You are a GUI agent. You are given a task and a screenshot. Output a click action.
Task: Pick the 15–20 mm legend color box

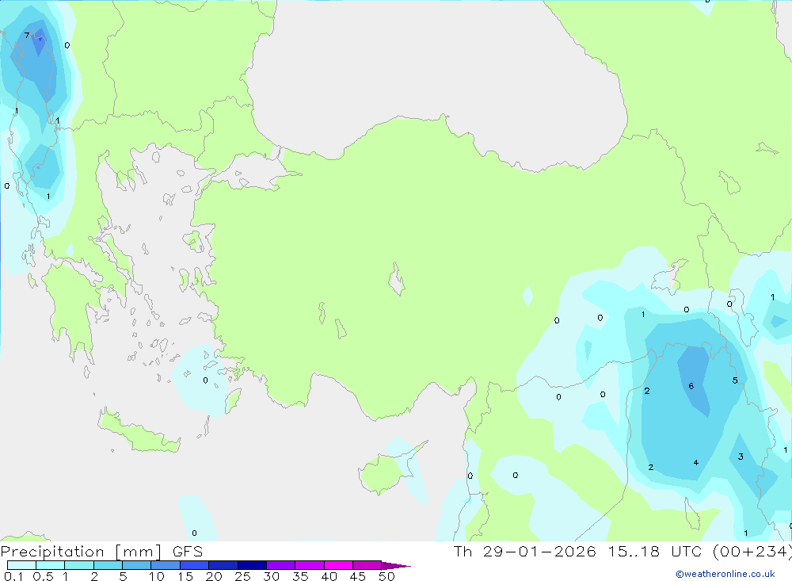click(x=194, y=565)
